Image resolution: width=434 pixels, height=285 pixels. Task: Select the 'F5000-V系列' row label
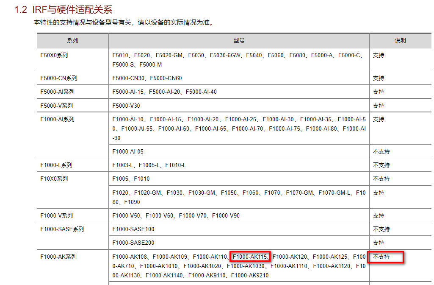[56, 106]
